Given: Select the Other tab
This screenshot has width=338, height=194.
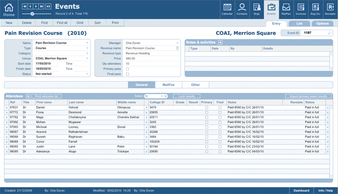Looking at the screenshot, I should (195, 85).
